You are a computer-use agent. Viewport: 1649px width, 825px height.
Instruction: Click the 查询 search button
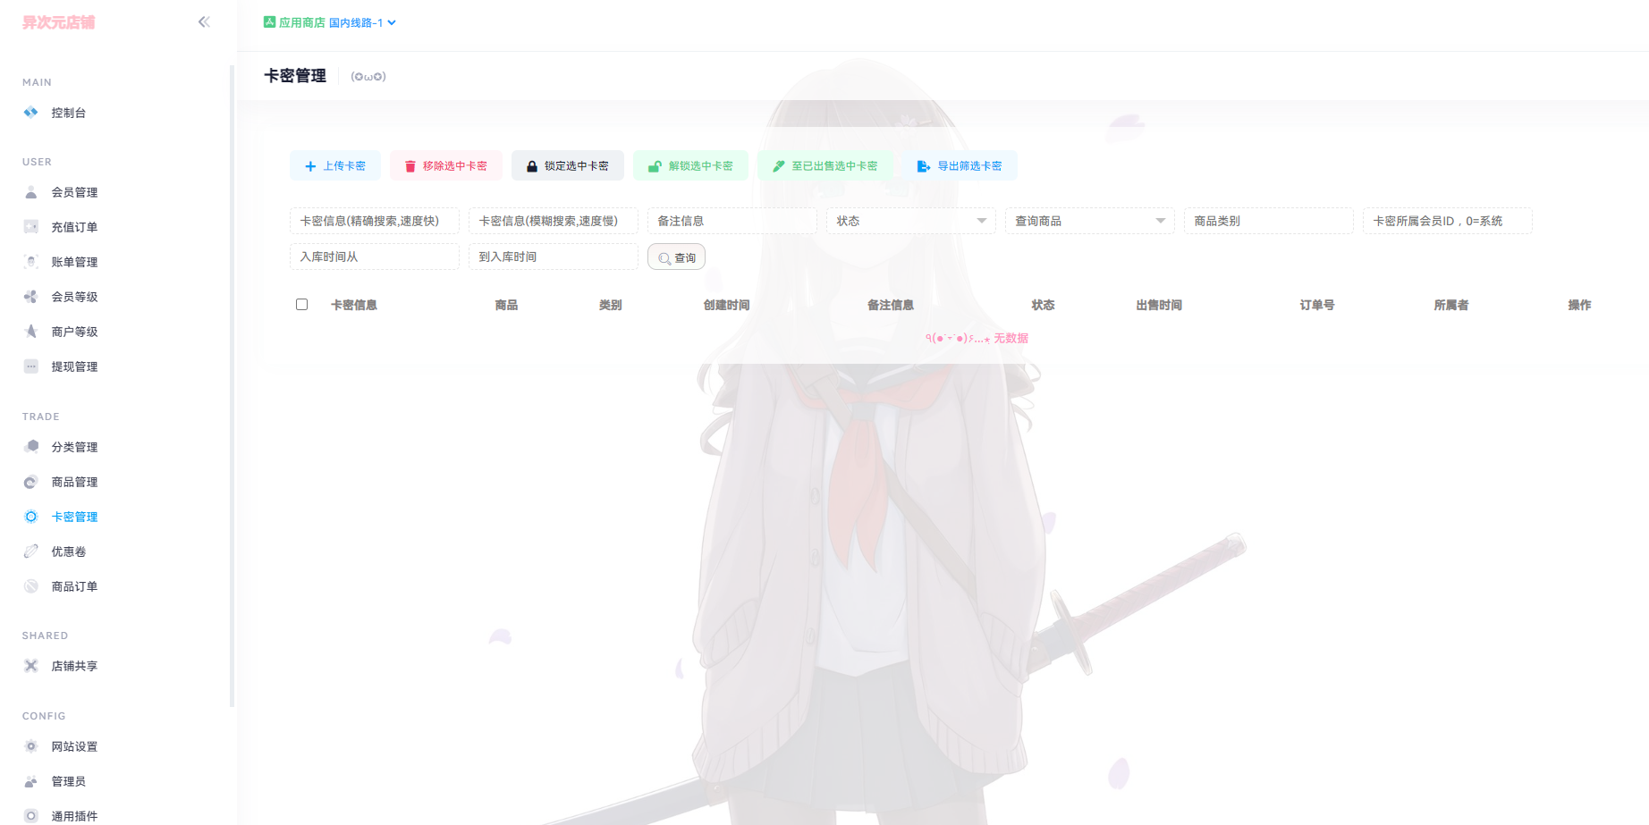676,257
